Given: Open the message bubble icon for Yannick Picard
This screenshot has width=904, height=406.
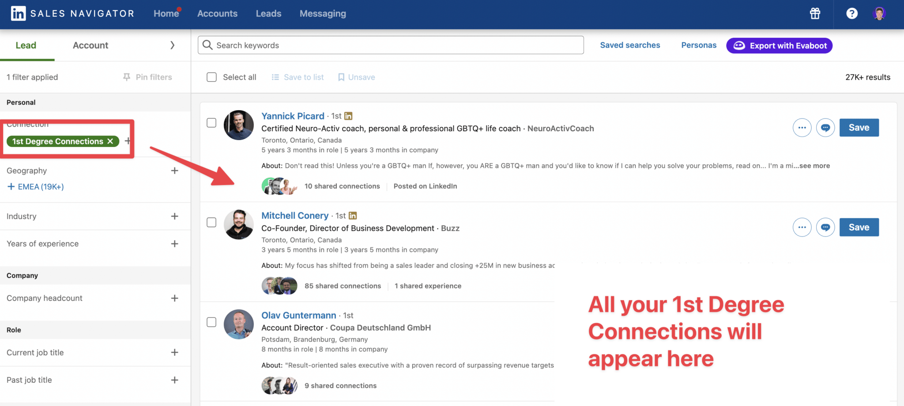Looking at the screenshot, I should point(825,128).
